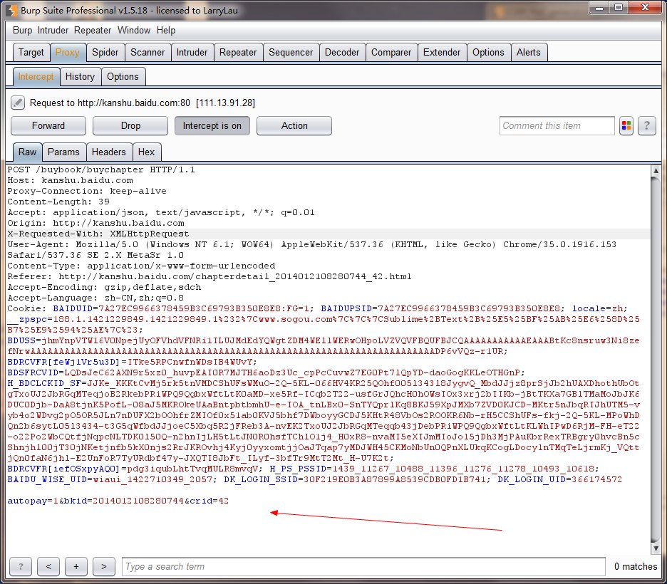Screen dimensions: 667x584
Task: Open the Repeater menu in menu bar
Action: coord(93,31)
